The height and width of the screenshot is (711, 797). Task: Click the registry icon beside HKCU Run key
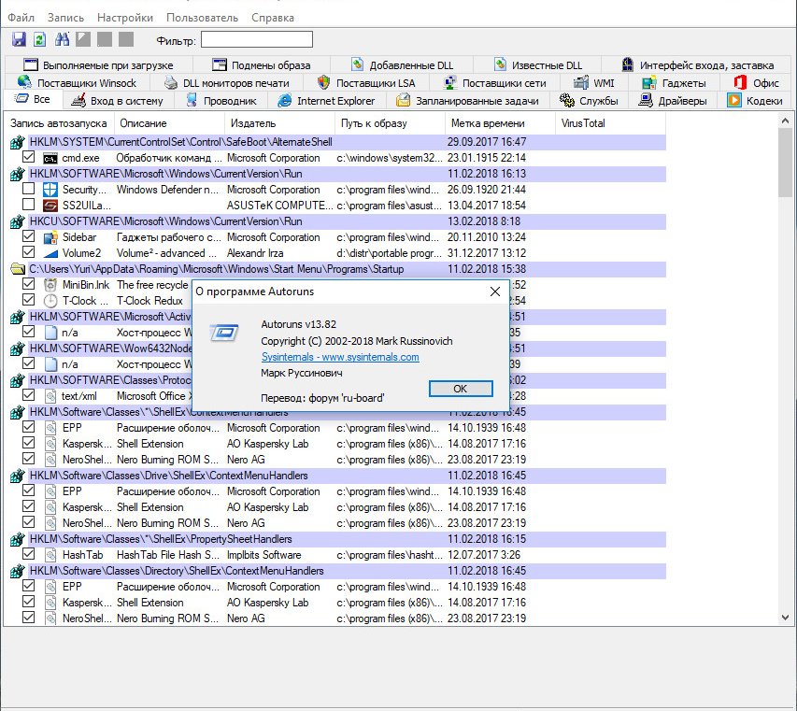pyautogui.click(x=17, y=221)
